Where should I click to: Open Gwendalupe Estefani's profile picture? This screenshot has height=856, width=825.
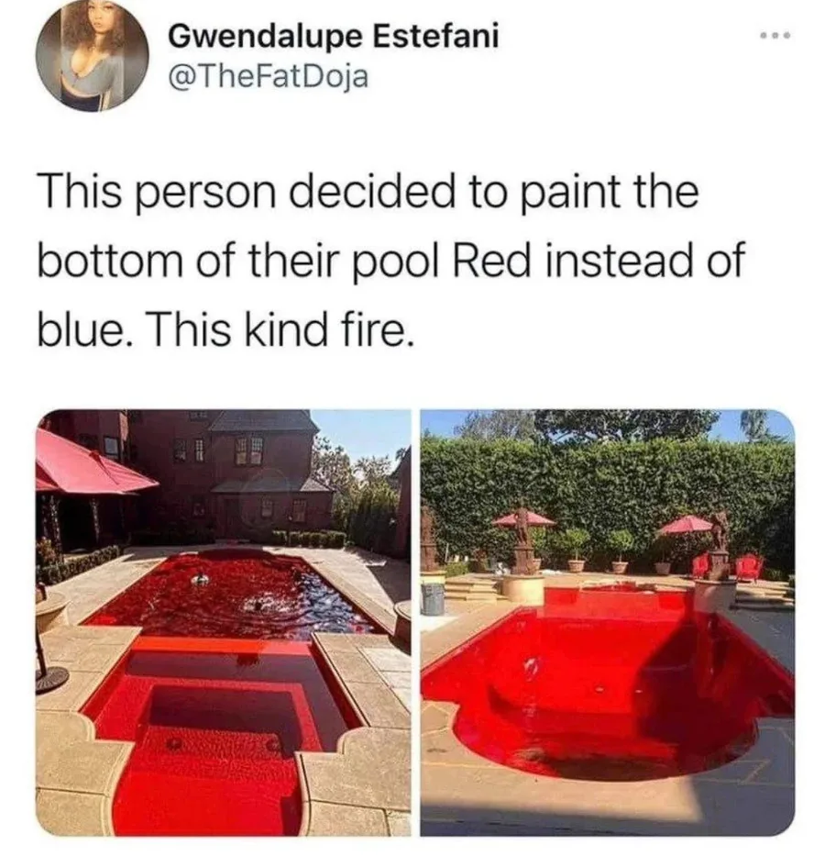click(93, 56)
